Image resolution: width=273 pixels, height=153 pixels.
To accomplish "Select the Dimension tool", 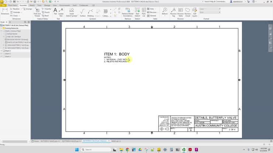I will (x=5, y=11).
